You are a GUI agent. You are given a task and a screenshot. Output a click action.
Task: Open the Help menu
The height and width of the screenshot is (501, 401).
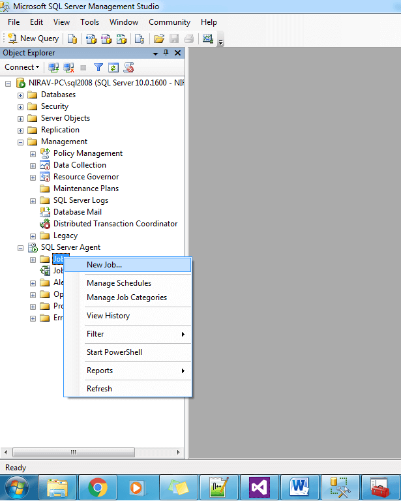coord(209,22)
